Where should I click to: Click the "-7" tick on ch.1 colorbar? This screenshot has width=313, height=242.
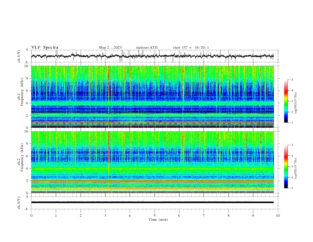click(291, 123)
